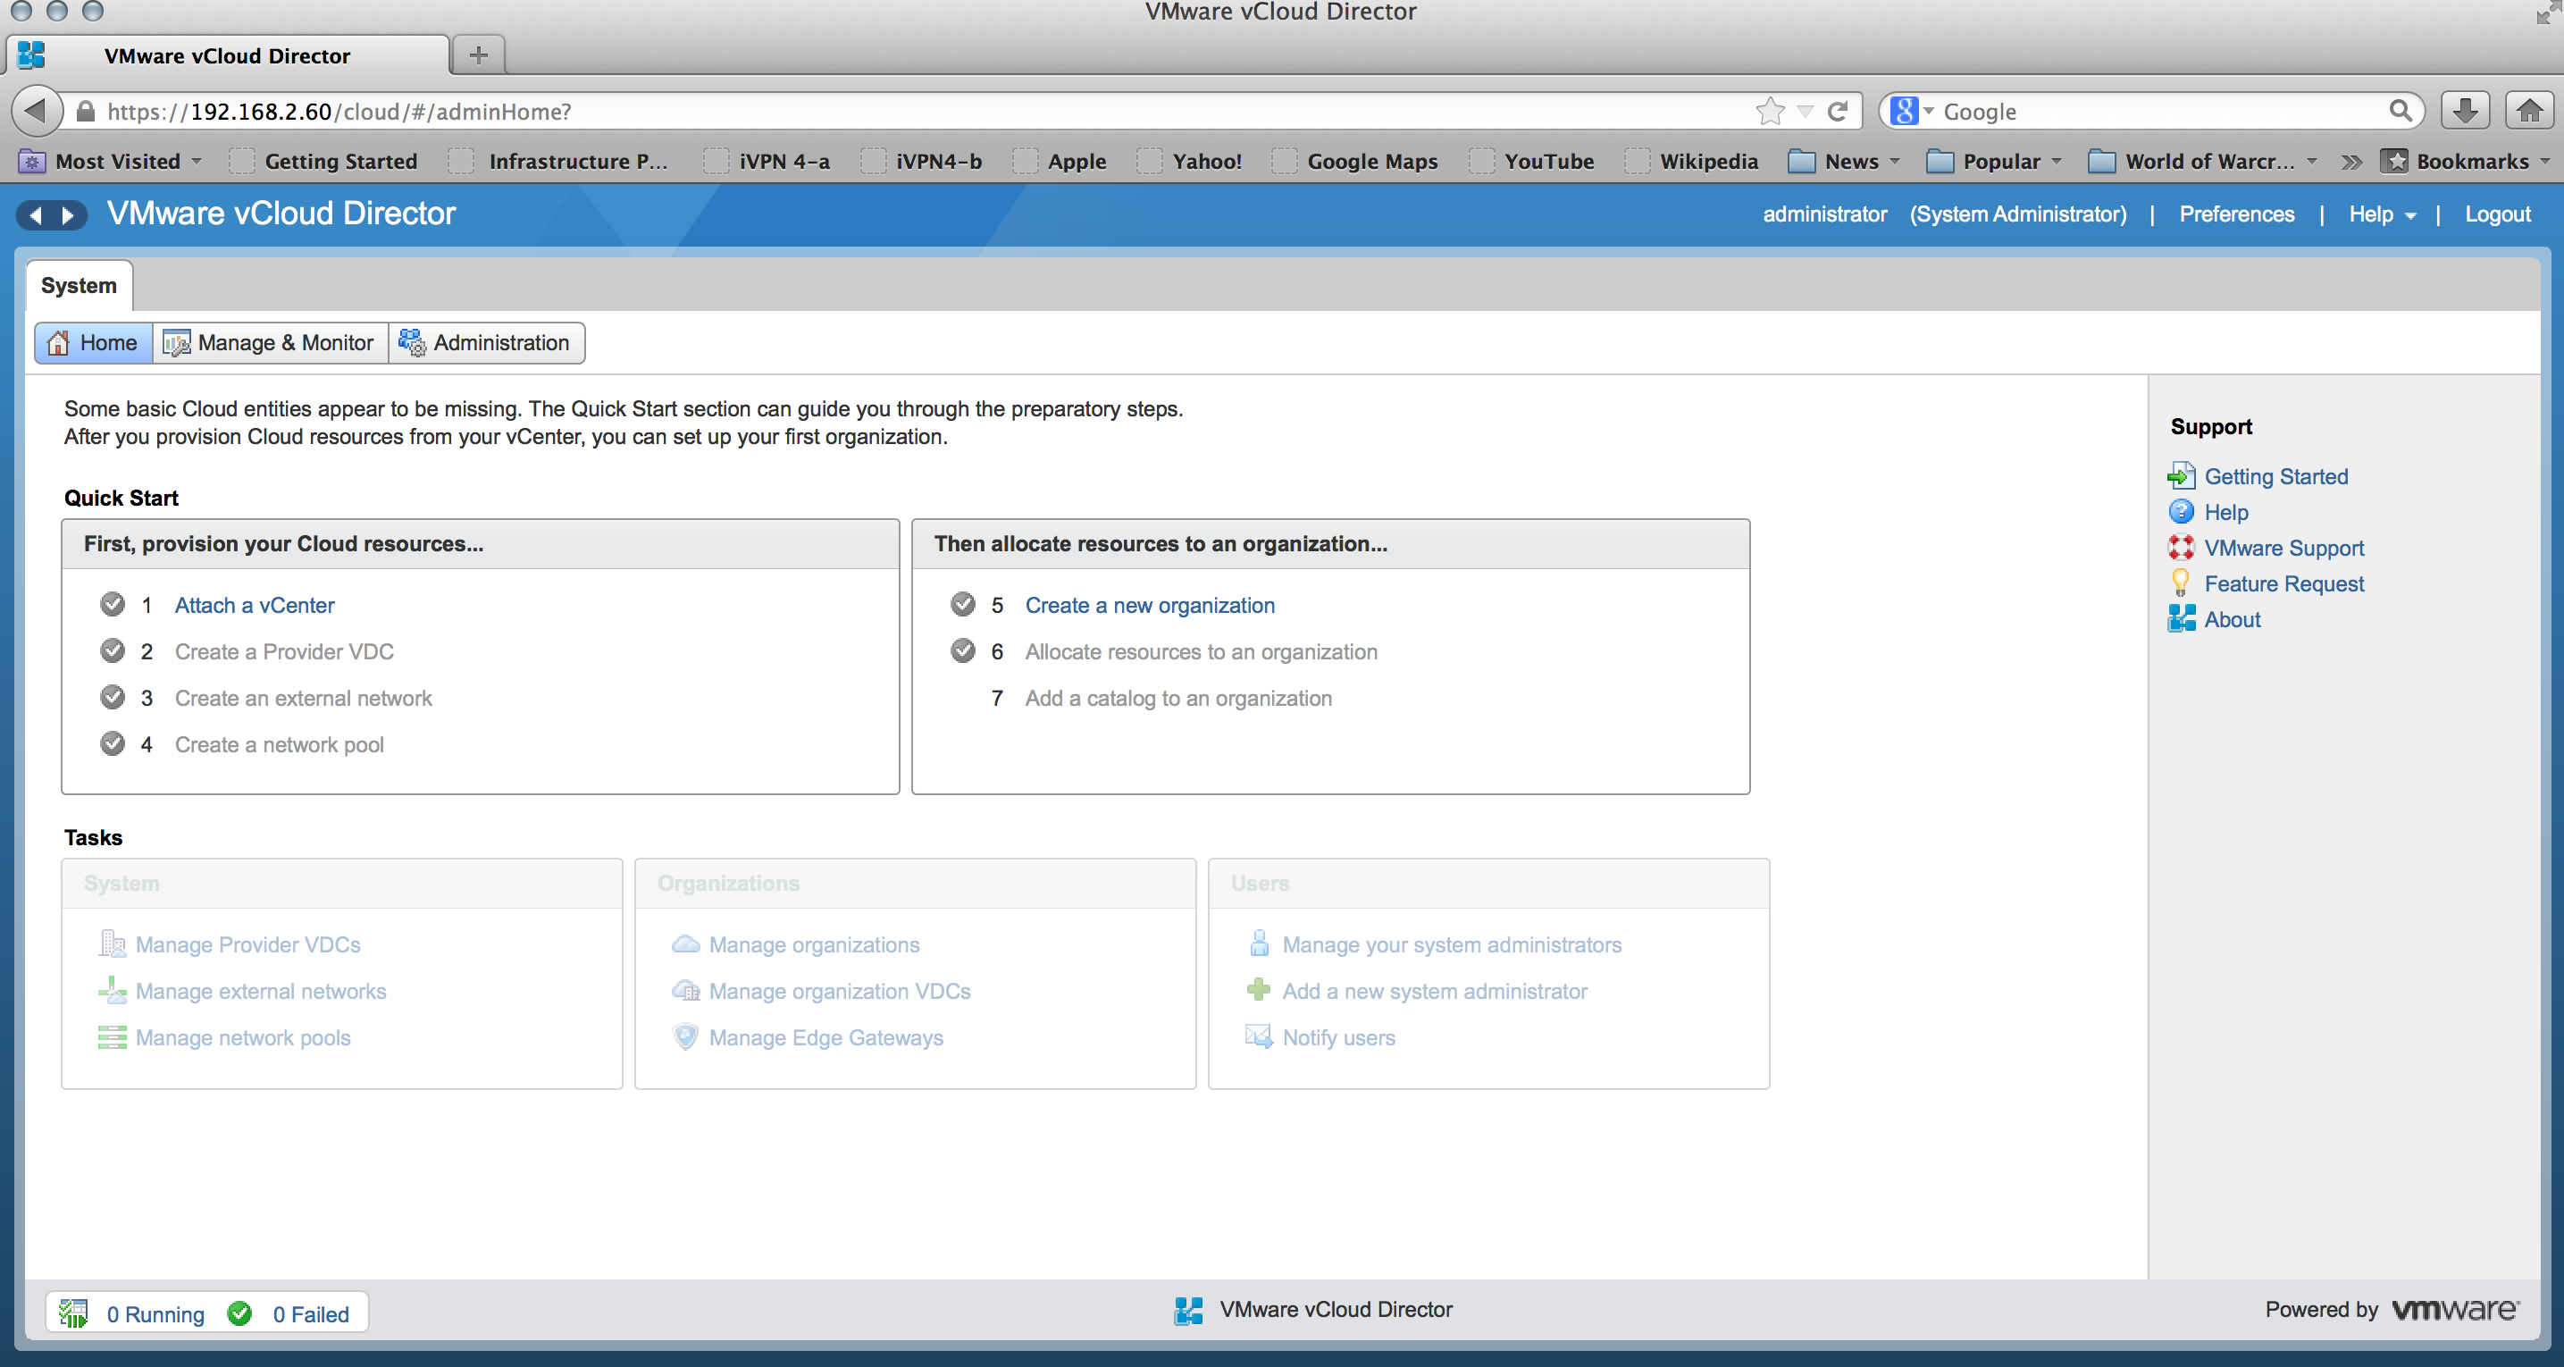Log out using Logout link
Viewport: 2564px width, 1367px height.
pyautogui.click(x=2496, y=215)
